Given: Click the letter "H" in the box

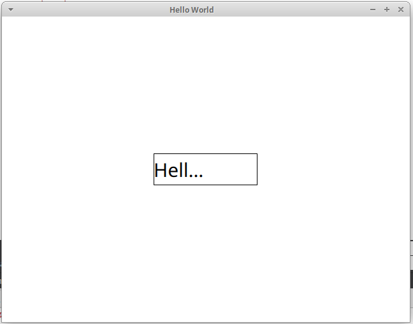Looking at the screenshot, I should pyautogui.click(x=161, y=170).
